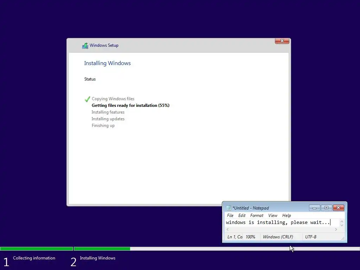This screenshot has height=270, width=360.
Task: Click 'Windows (CRLF)' in Notepad status bar
Action: coord(278,237)
